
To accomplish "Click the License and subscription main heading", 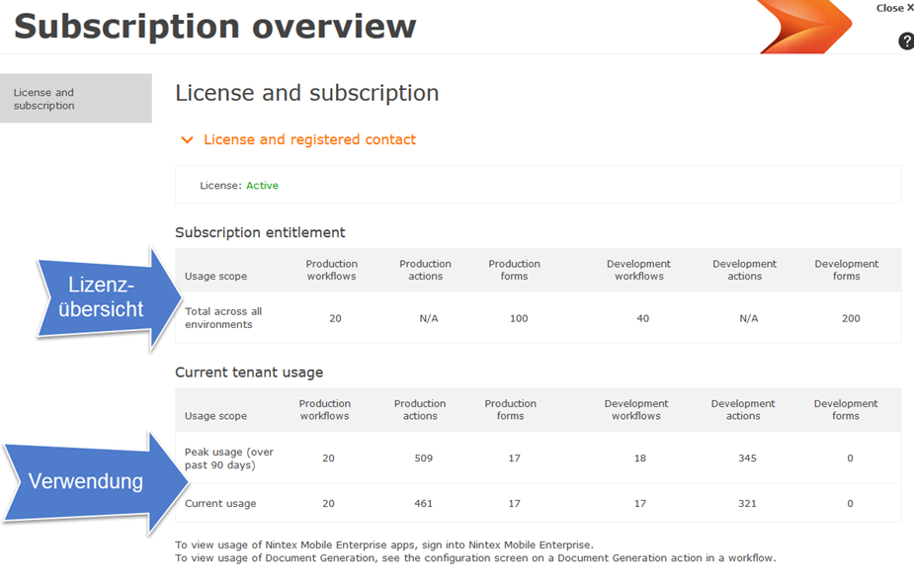I will click(x=307, y=93).
